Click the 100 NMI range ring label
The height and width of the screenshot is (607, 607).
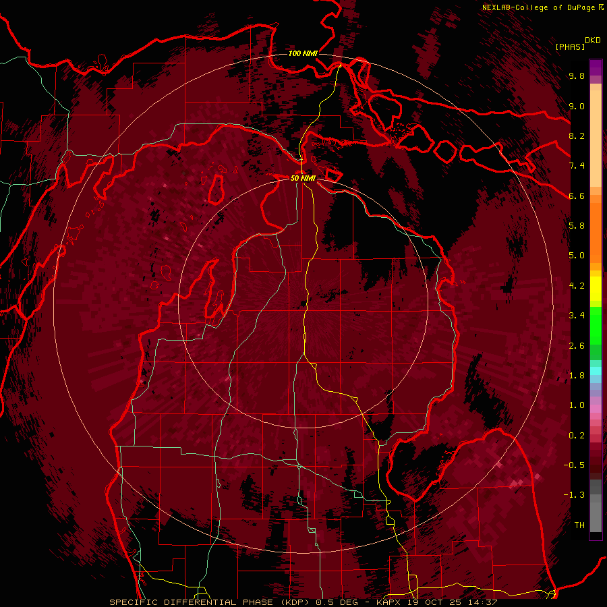[x=303, y=53]
